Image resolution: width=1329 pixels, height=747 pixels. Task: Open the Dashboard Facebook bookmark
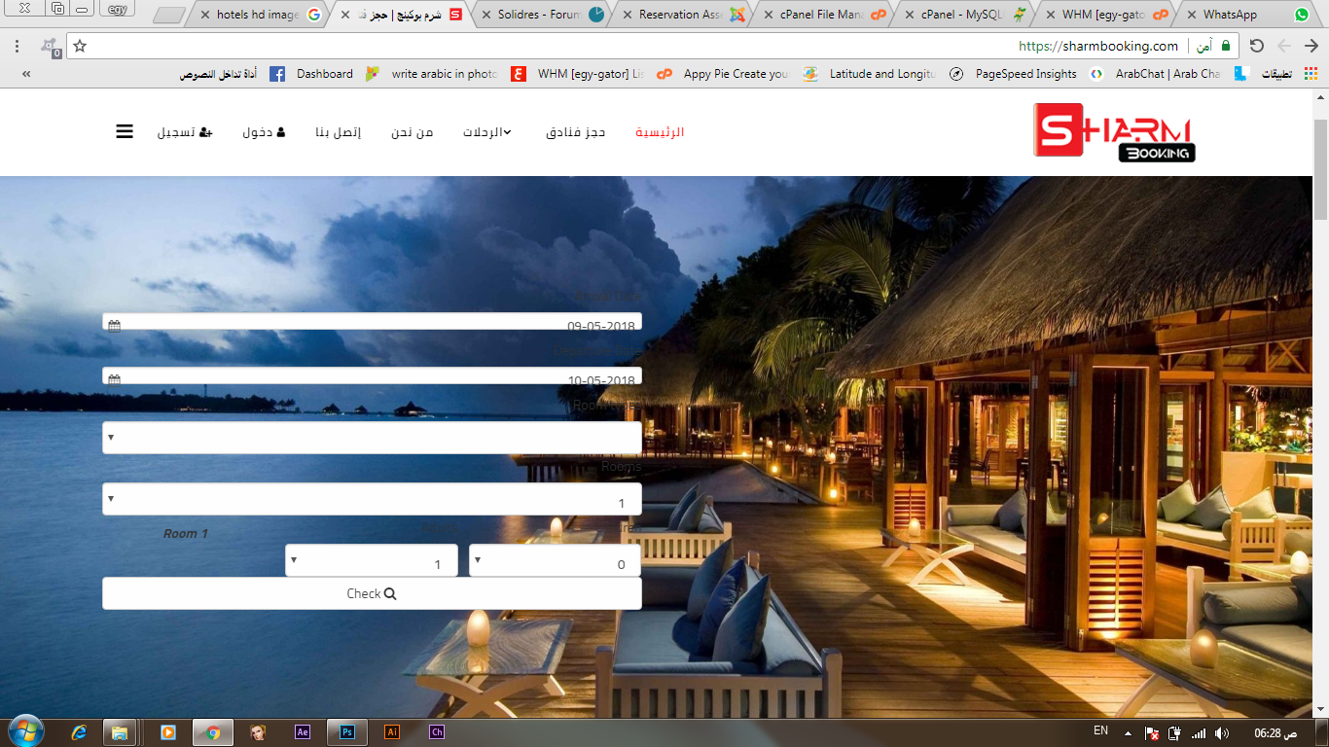pyautogui.click(x=313, y=74)
